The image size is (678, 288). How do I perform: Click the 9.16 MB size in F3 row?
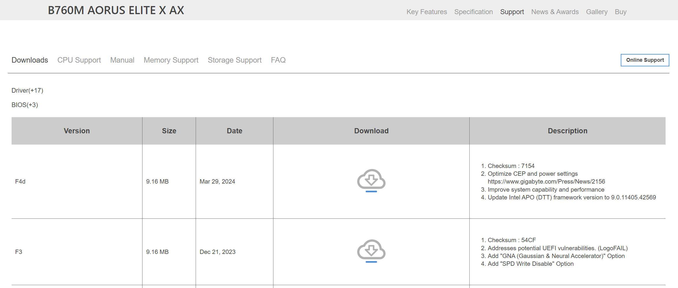157,252
